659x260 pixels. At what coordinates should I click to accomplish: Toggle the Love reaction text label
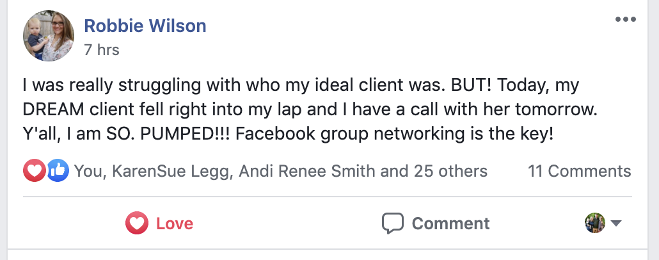pyautogui.click(x=175, y=223)
